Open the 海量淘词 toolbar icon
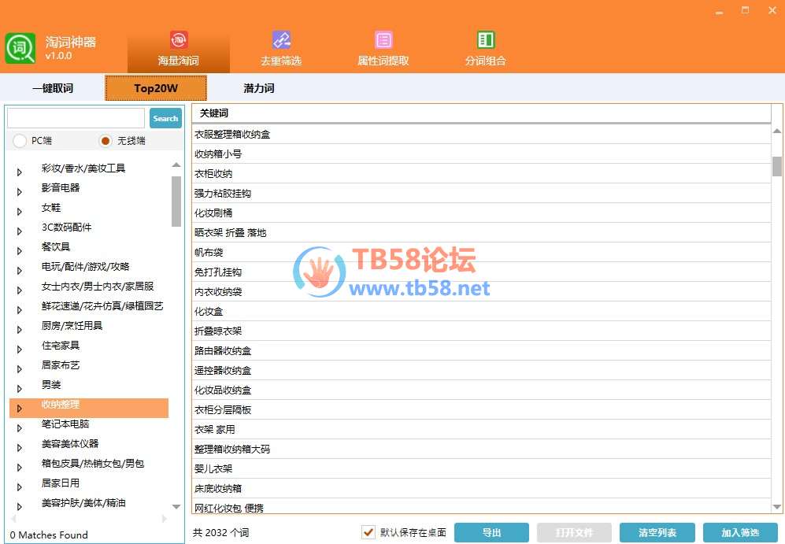 [179, 40]
